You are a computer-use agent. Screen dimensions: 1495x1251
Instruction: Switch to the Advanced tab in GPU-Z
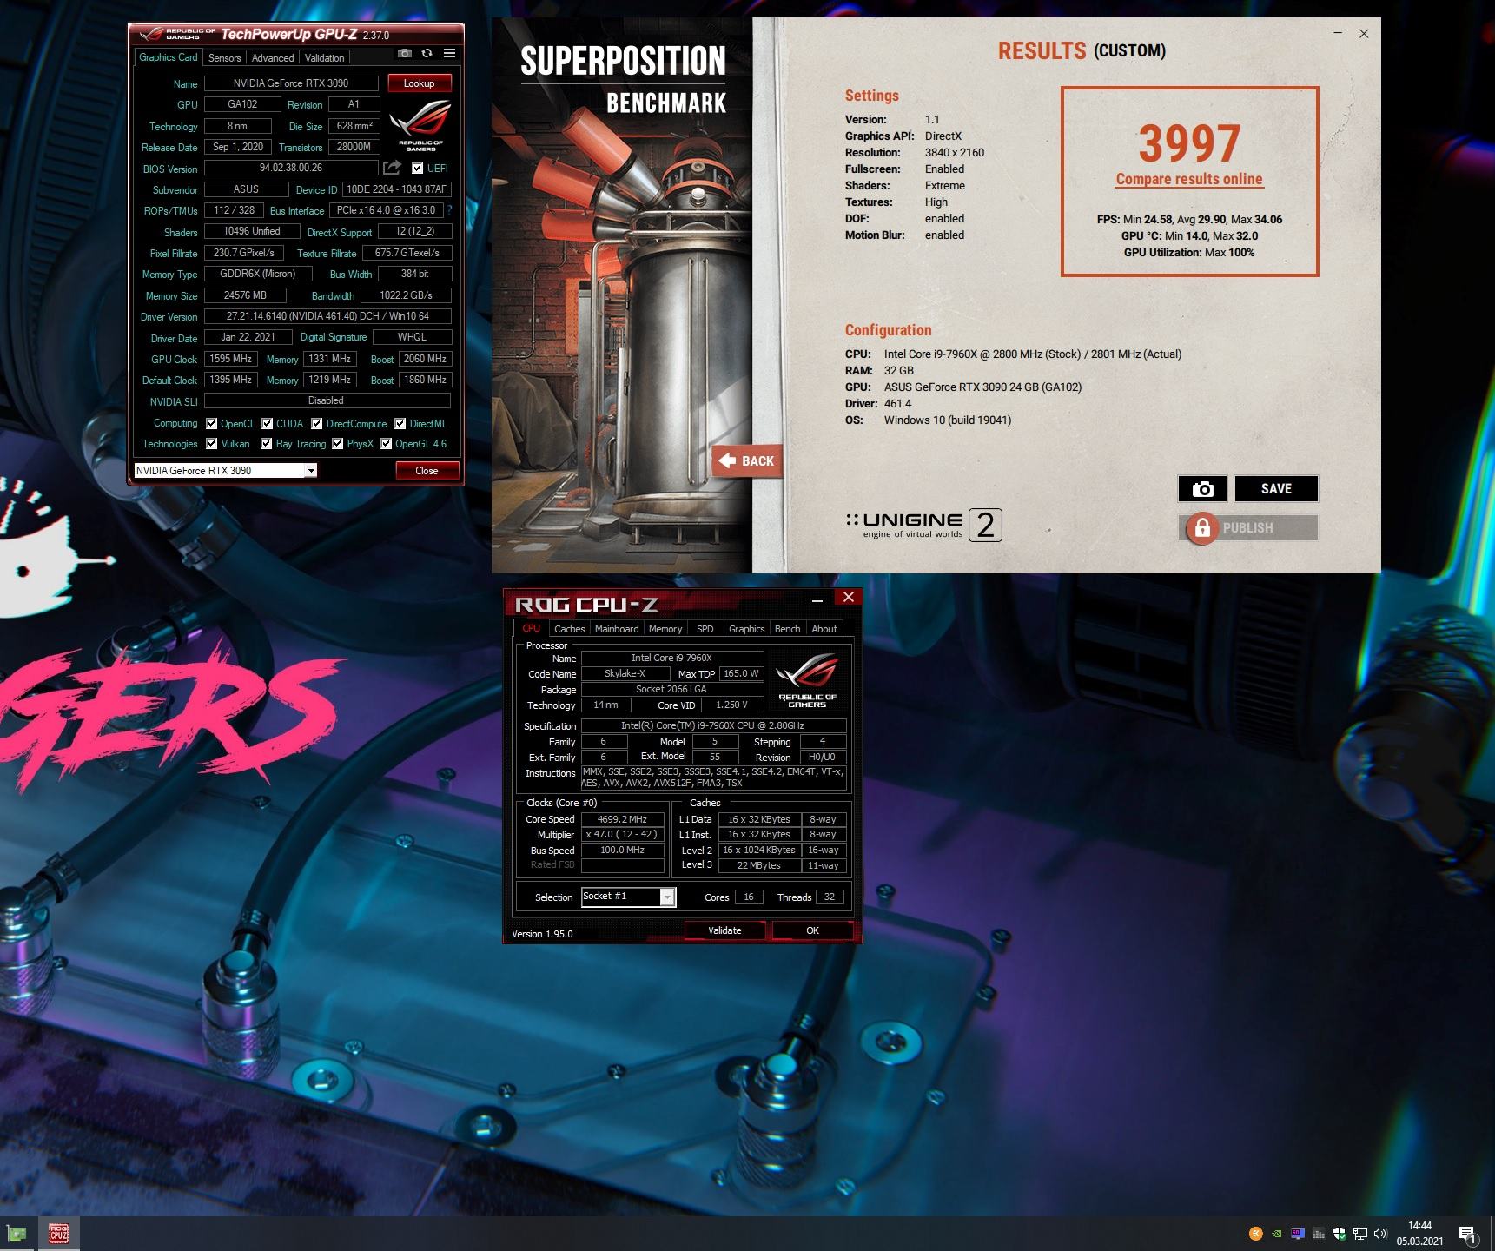[273, 58]
